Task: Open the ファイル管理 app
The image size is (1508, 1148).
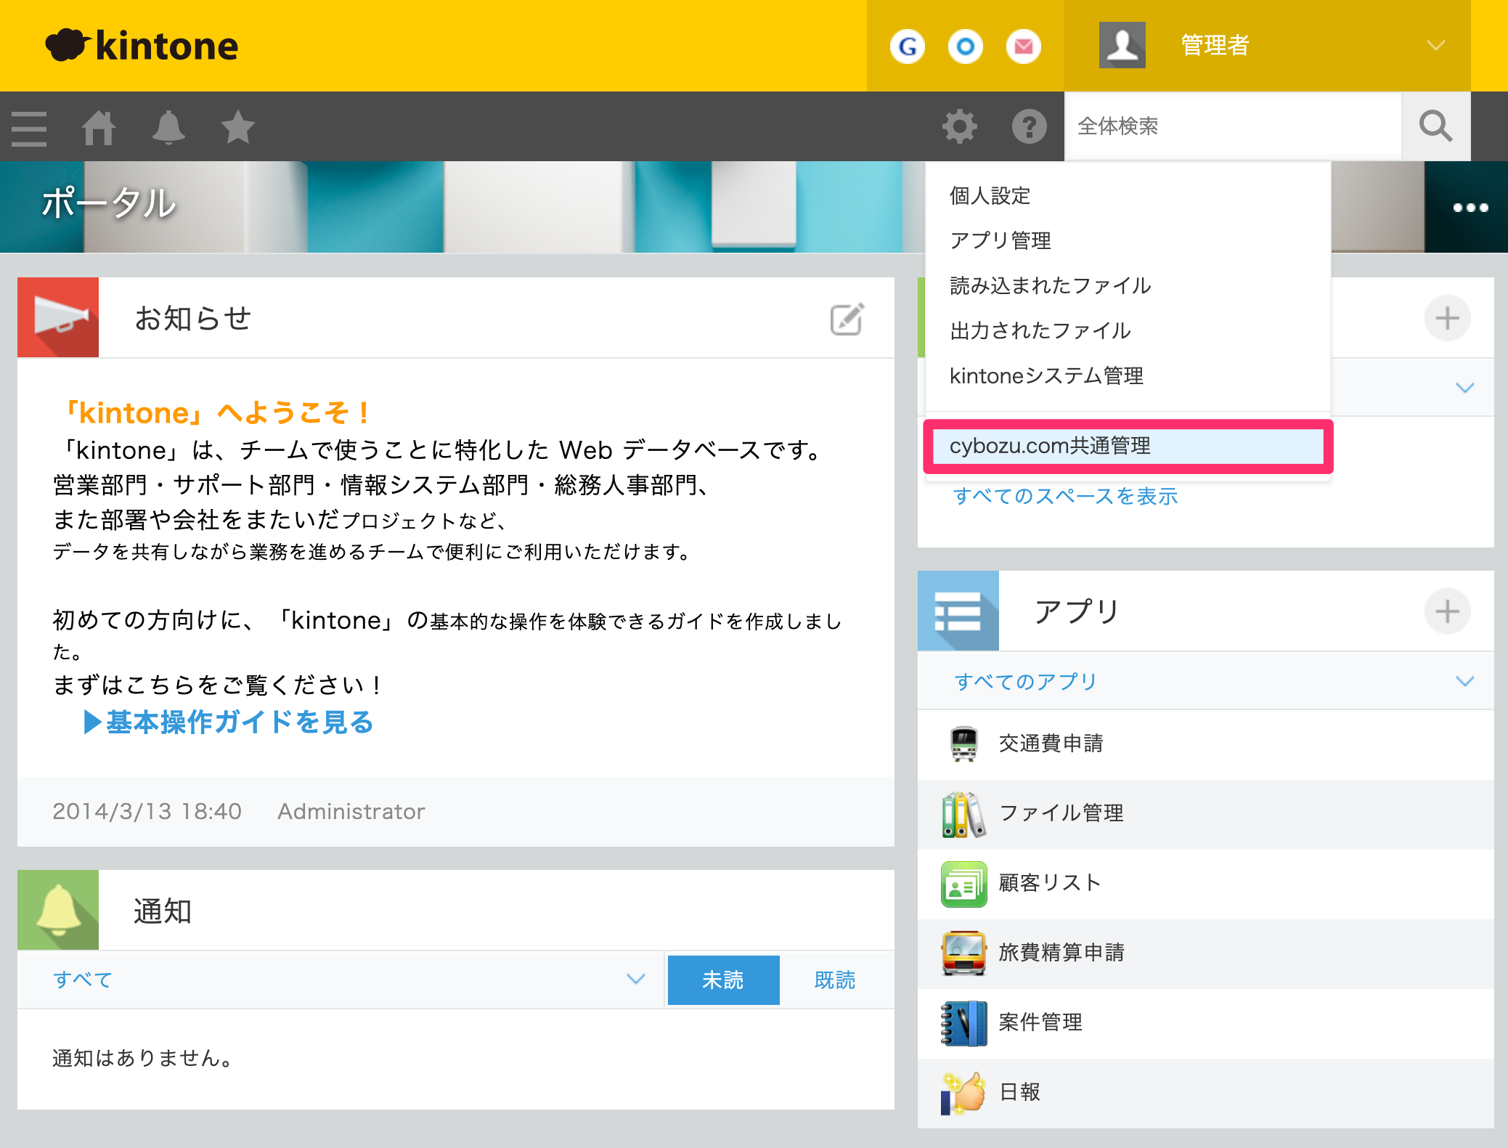Action: click(x=1206, y=813)
